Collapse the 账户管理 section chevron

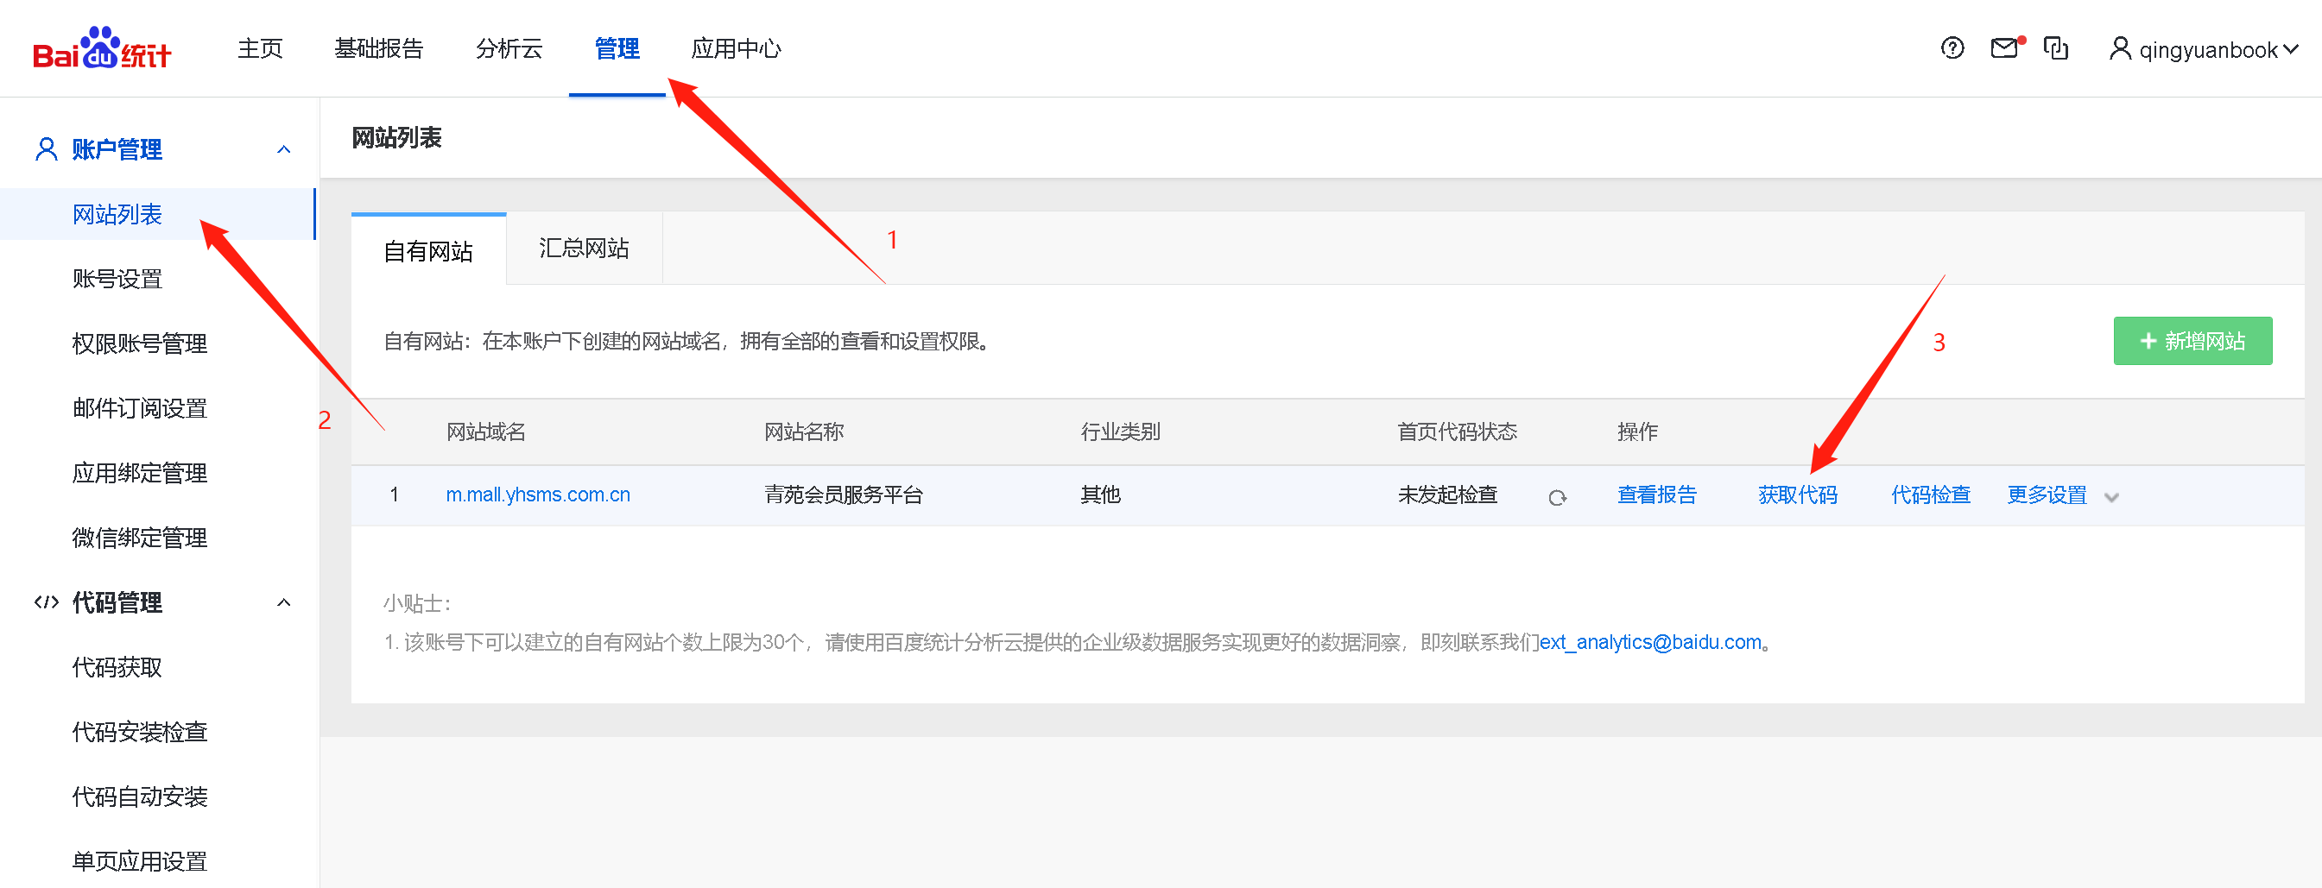pos(284,149)
